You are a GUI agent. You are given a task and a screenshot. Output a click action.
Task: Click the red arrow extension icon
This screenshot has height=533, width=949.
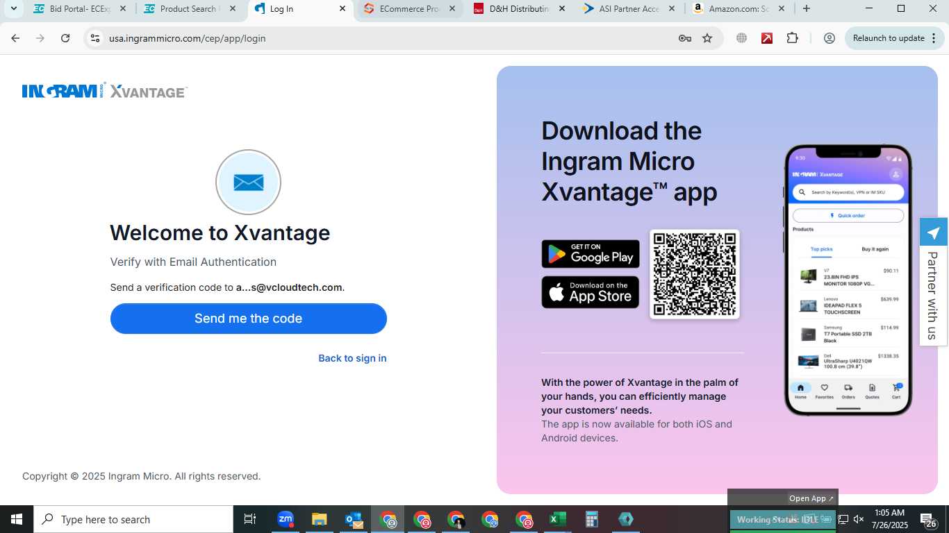(767, 38)
